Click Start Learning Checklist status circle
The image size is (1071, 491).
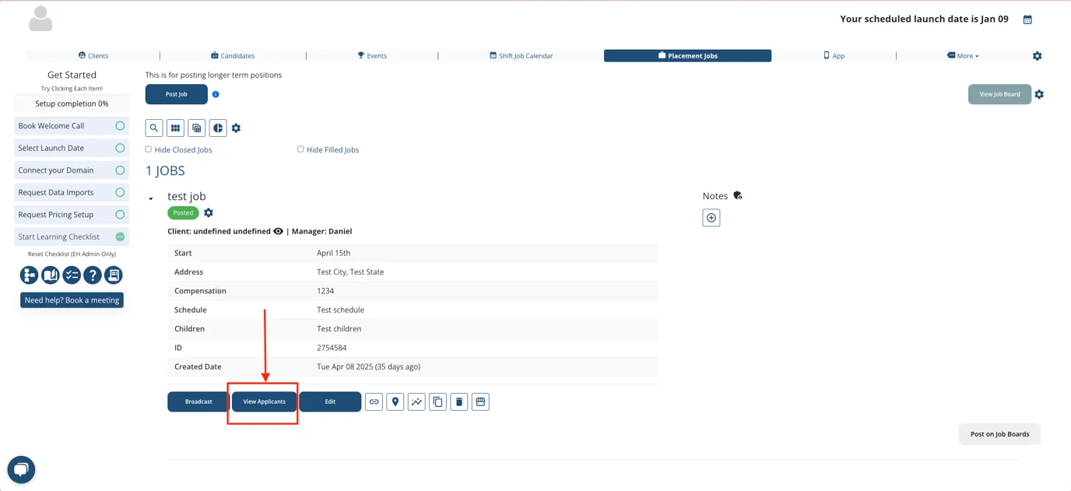[120, 237]
